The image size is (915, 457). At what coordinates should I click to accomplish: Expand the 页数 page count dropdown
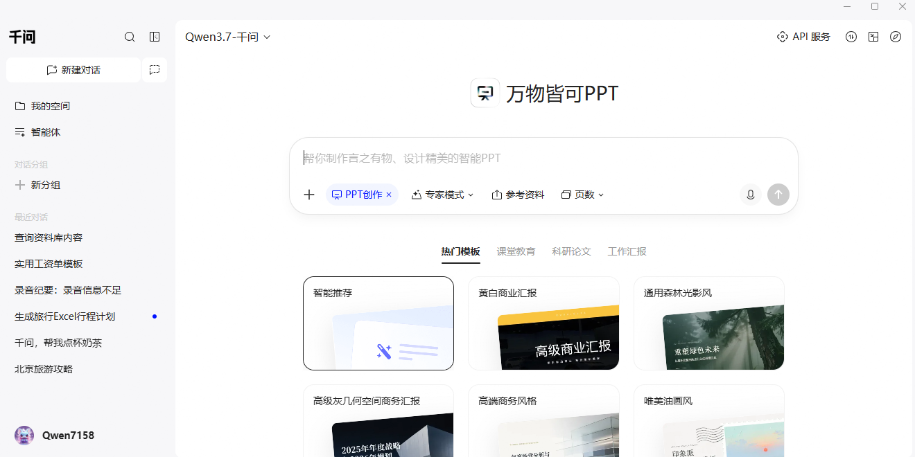[582, 195]
